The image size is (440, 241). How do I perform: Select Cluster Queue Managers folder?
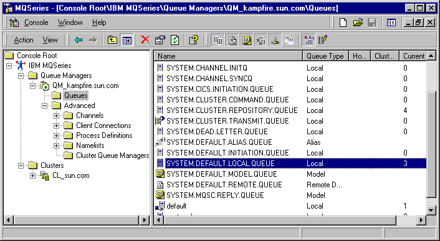113,155
